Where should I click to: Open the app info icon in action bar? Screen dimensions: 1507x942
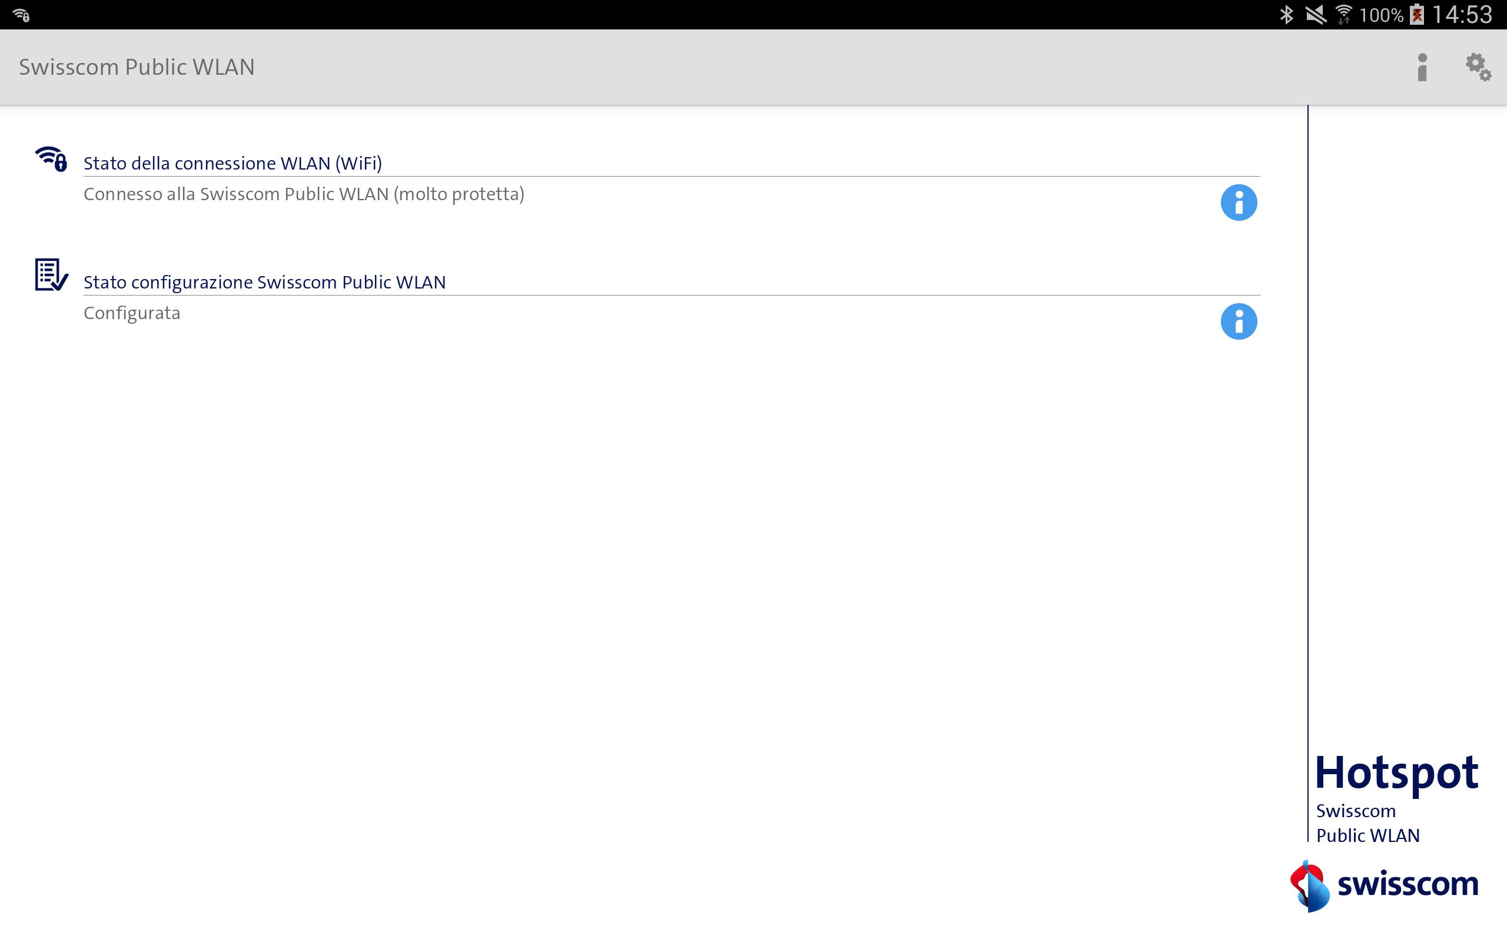[x=1422, y=67]
